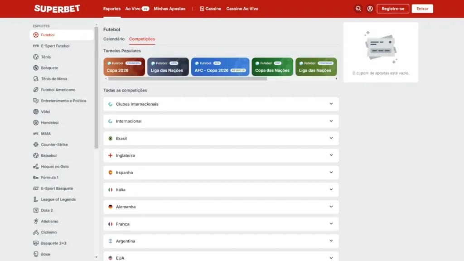Select the Counter-Strike icon in sidebar

pyautogui.click(x=36, y=145)
